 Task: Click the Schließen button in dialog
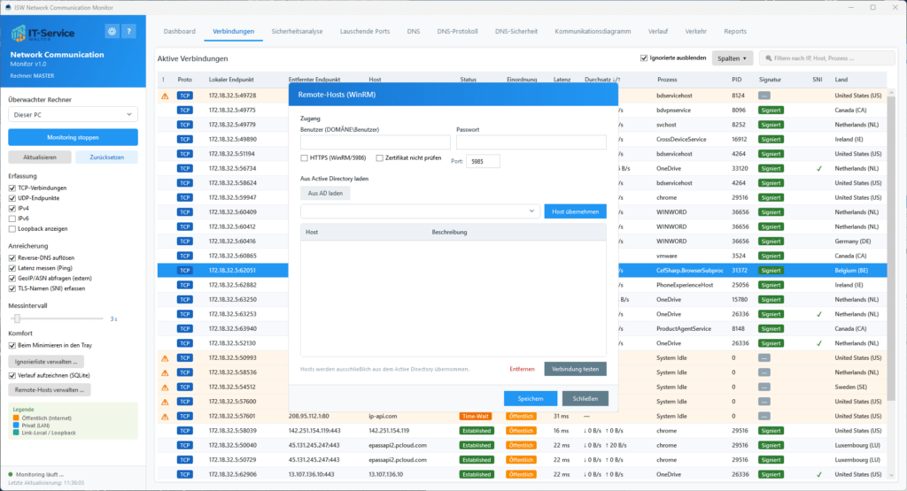[585, 399]
